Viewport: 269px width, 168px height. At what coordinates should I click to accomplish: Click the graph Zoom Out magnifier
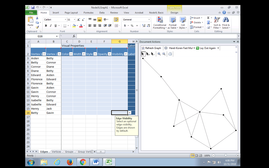[164, 54]
